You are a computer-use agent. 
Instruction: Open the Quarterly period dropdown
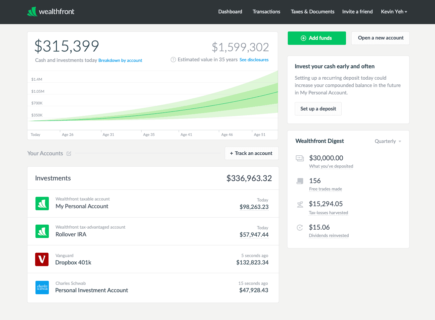pos(388,141)
